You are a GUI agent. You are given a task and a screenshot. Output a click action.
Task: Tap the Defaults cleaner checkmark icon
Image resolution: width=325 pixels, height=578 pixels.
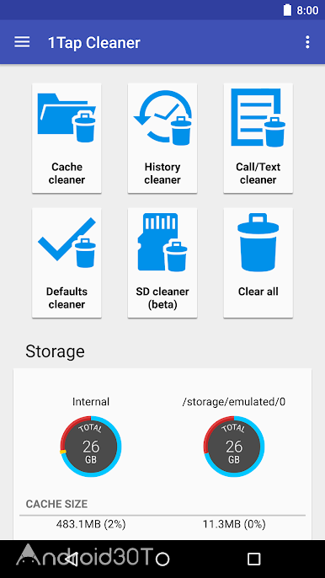[x=67, y=242]
